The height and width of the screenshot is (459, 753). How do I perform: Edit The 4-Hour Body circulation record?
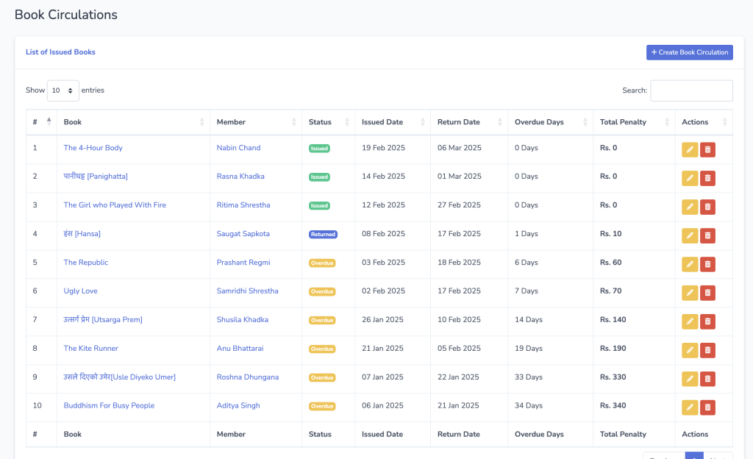point(690,149)
